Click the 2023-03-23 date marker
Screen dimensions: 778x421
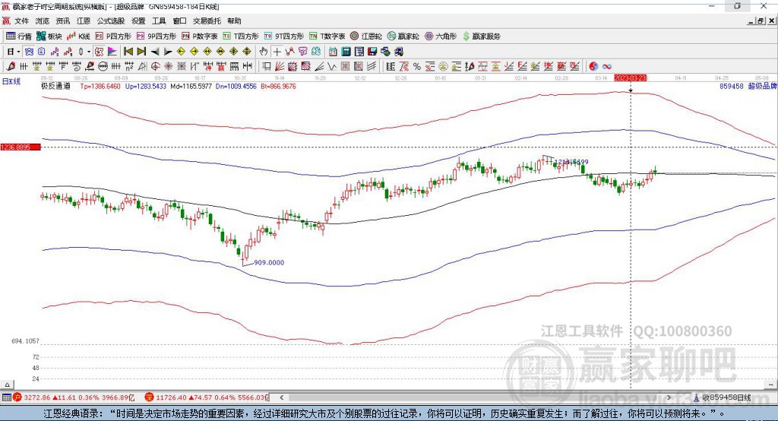point(630,78)
